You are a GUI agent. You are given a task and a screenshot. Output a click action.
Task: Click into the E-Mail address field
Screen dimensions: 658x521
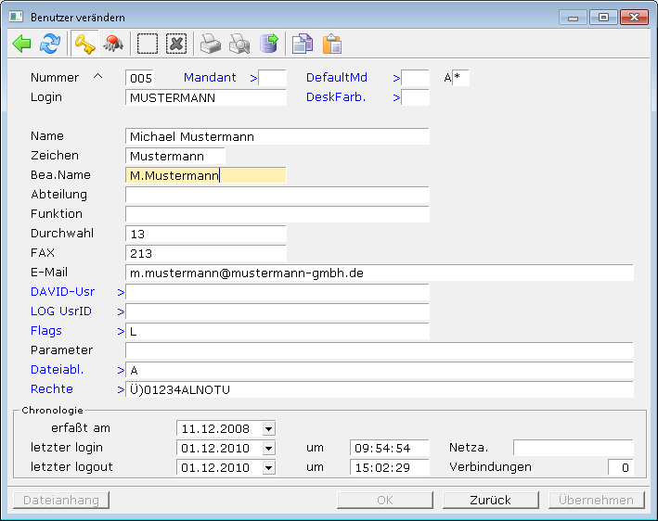379,273
